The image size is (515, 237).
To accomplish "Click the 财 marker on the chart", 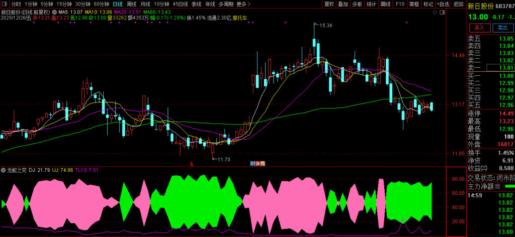I will (x=252, y=164).
